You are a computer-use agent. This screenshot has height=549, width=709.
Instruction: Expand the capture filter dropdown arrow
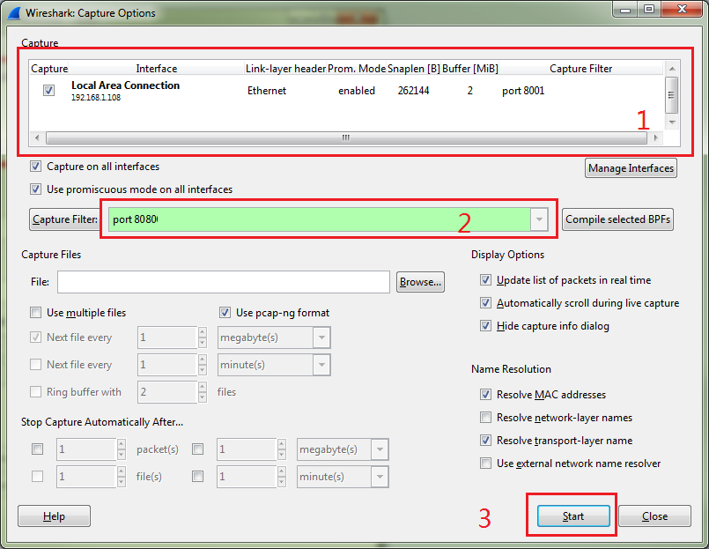pyautogui.click(x=539, y=219)
